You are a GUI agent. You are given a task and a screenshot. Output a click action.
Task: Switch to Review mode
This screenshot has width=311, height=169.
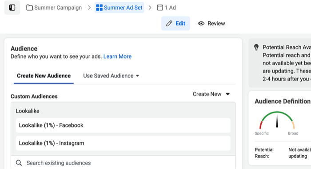click(211, 24)
